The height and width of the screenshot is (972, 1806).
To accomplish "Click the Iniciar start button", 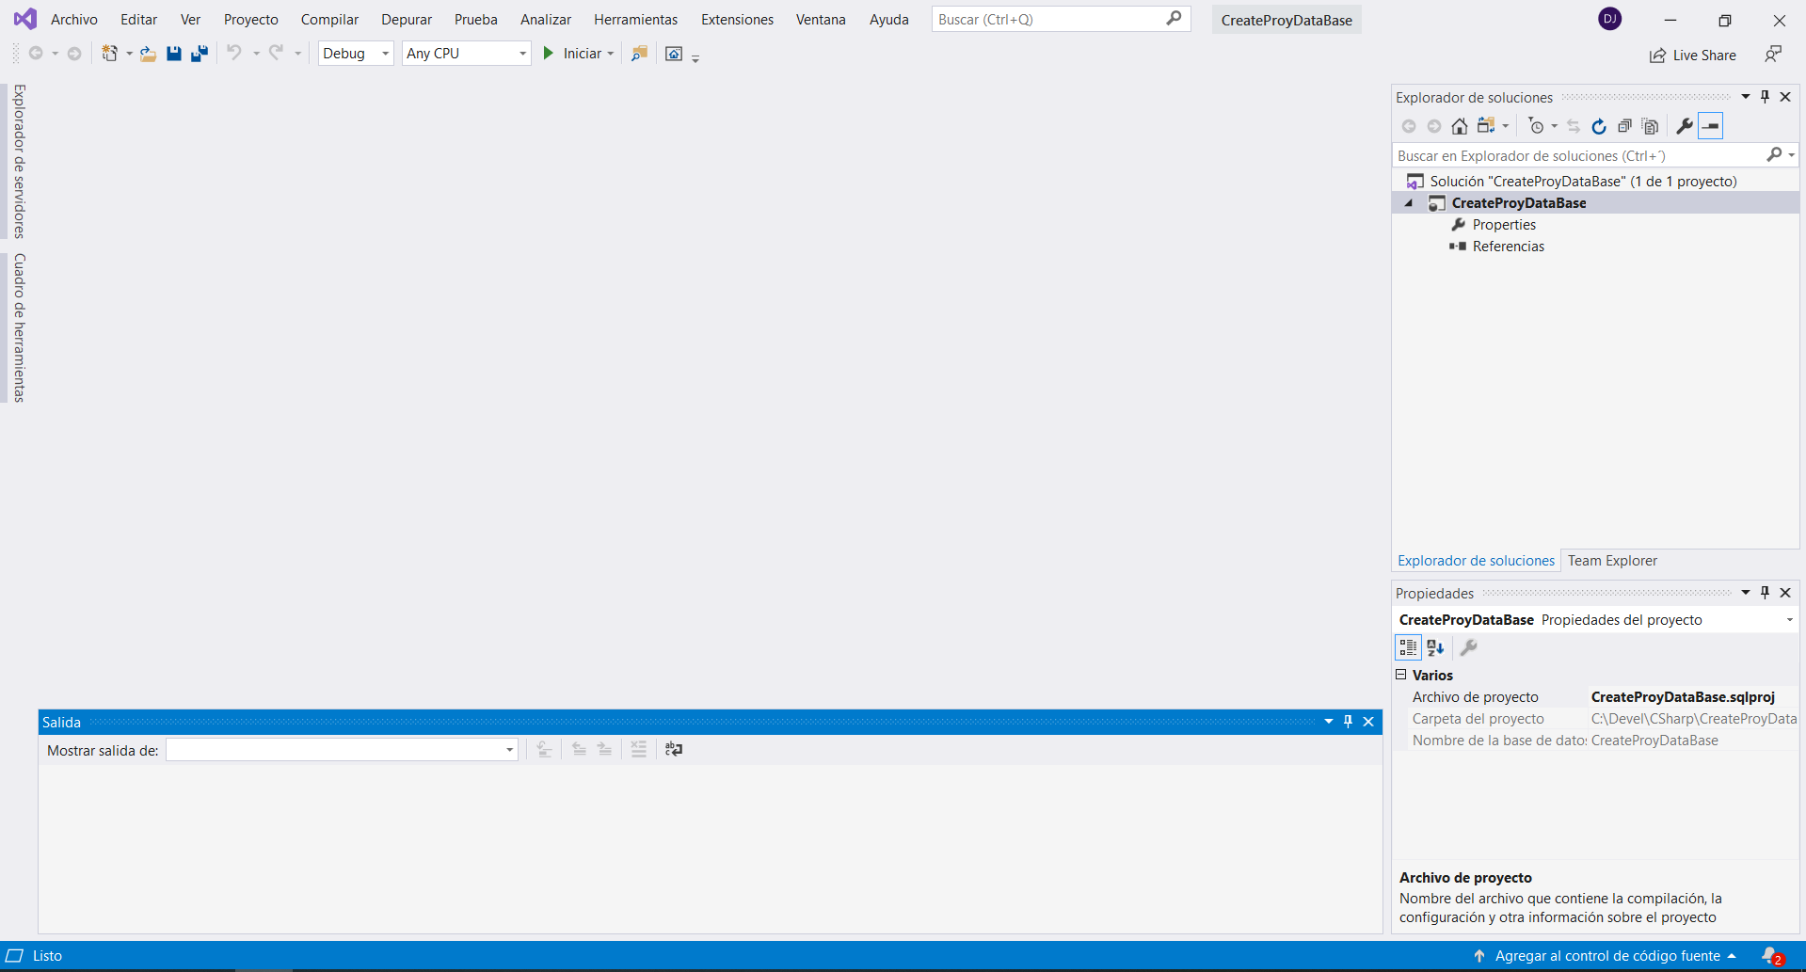I will (x=572, y=54).
